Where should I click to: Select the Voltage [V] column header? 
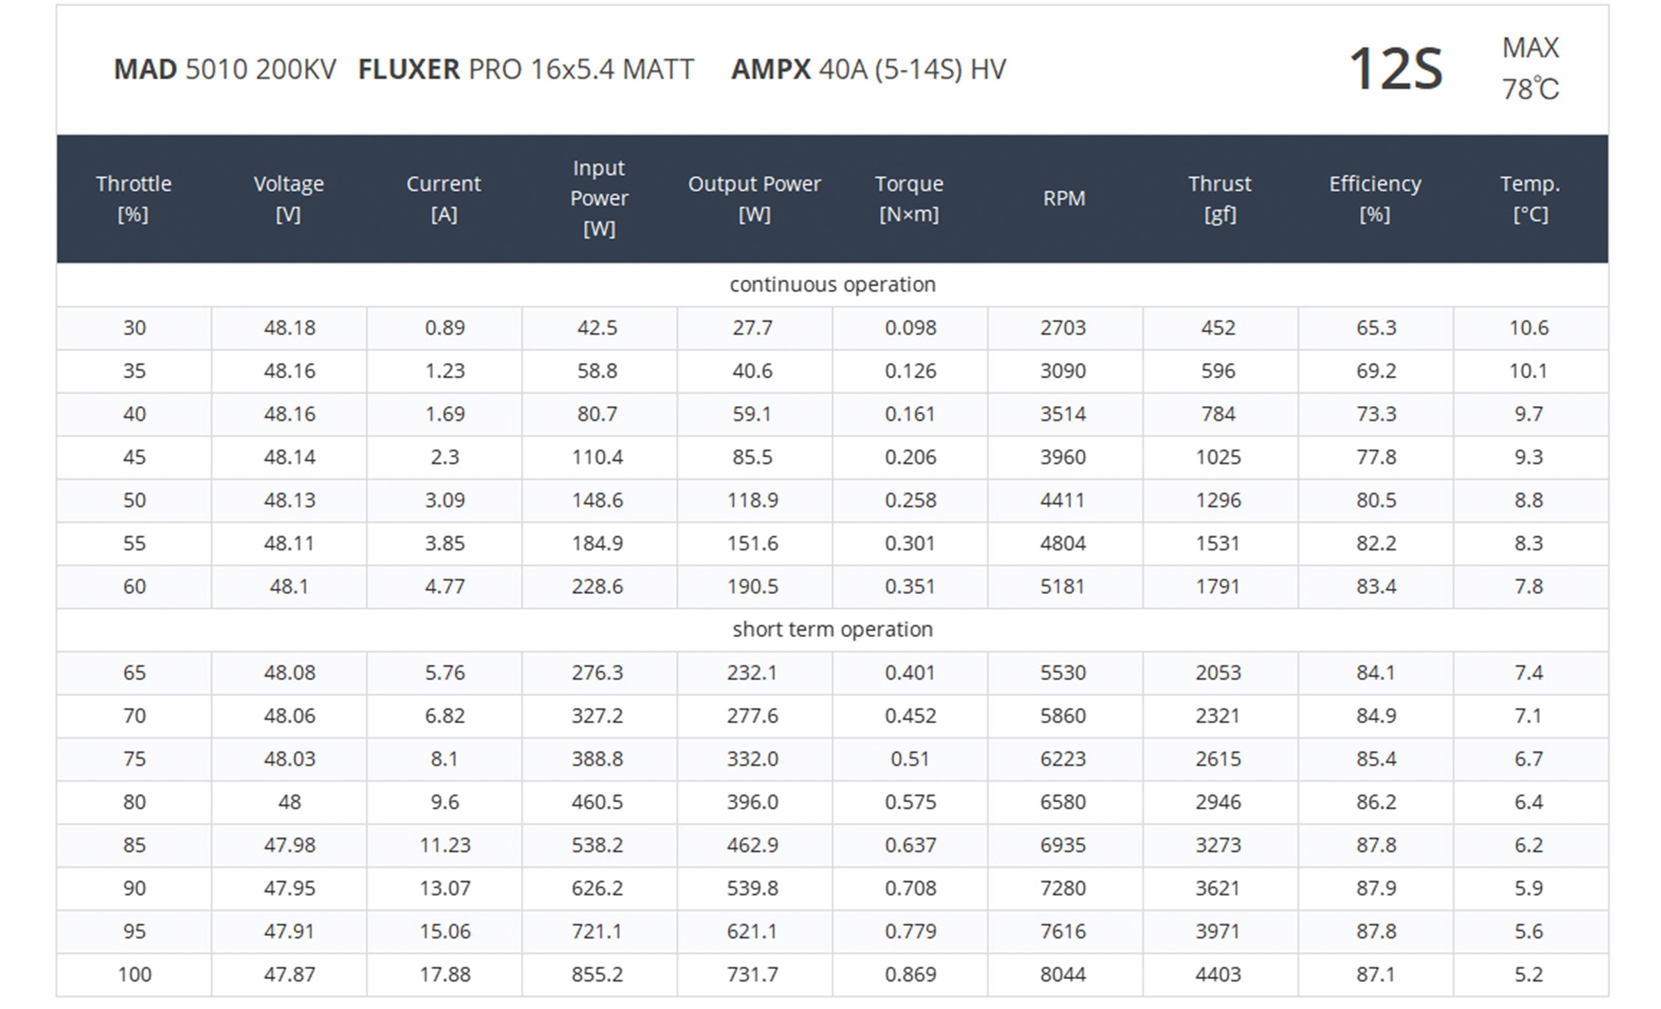[288, 199]
